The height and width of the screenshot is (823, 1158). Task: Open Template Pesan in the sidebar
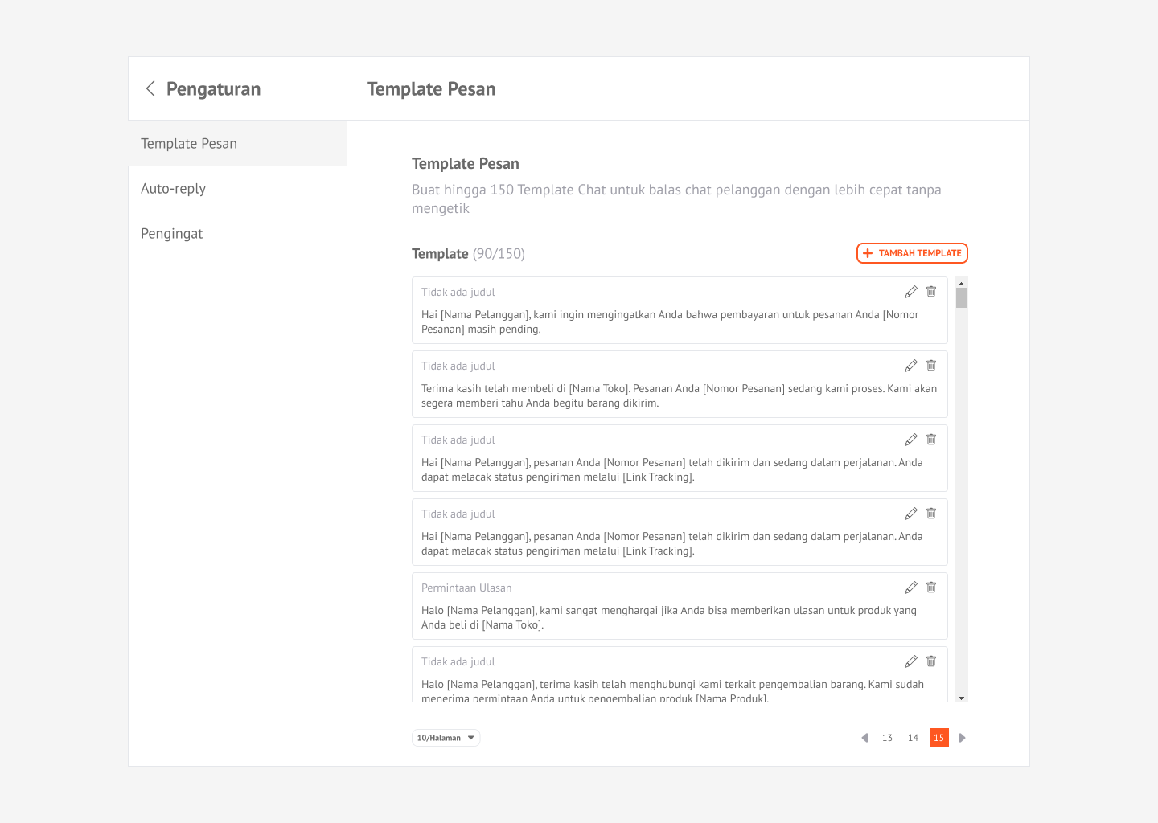[189, 144]
